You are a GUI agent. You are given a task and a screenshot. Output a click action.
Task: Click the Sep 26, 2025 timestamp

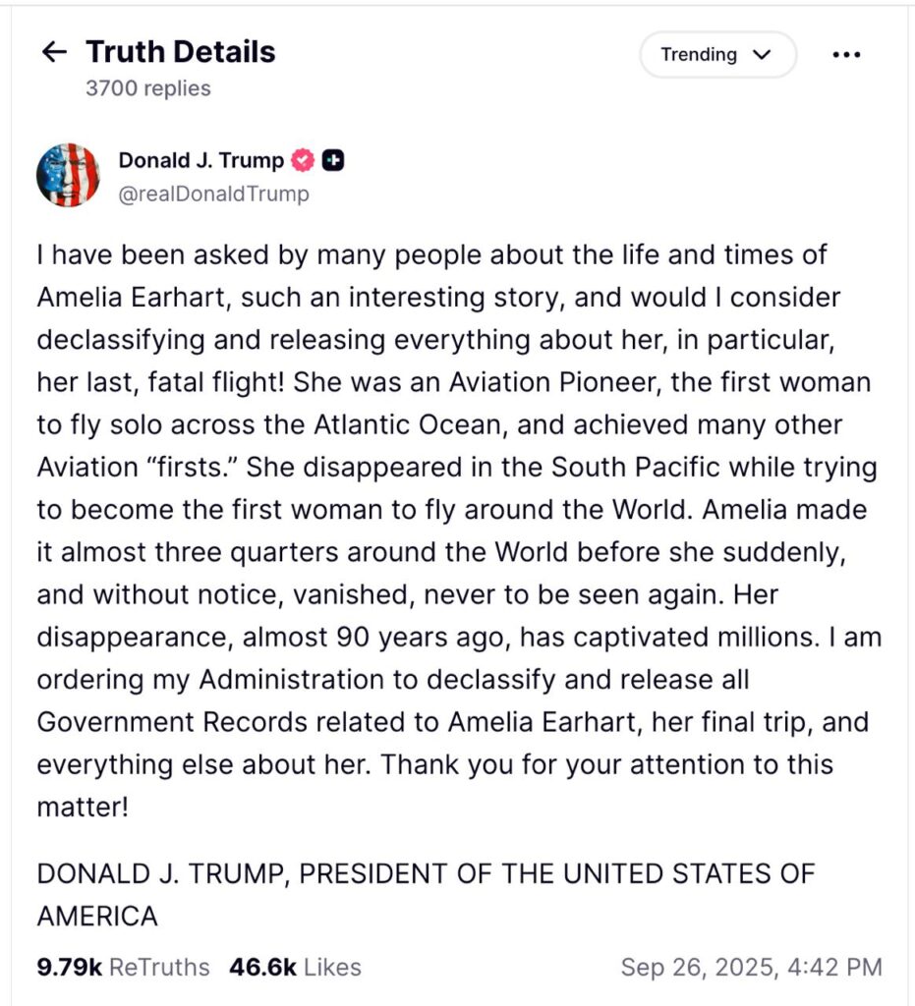point(751,967)
